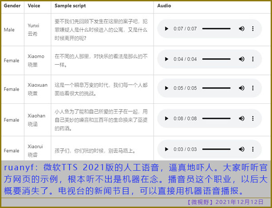Seek in the Xiaohan audio progress bar
This screenshot has width=272, height=208.
[216, 119]
